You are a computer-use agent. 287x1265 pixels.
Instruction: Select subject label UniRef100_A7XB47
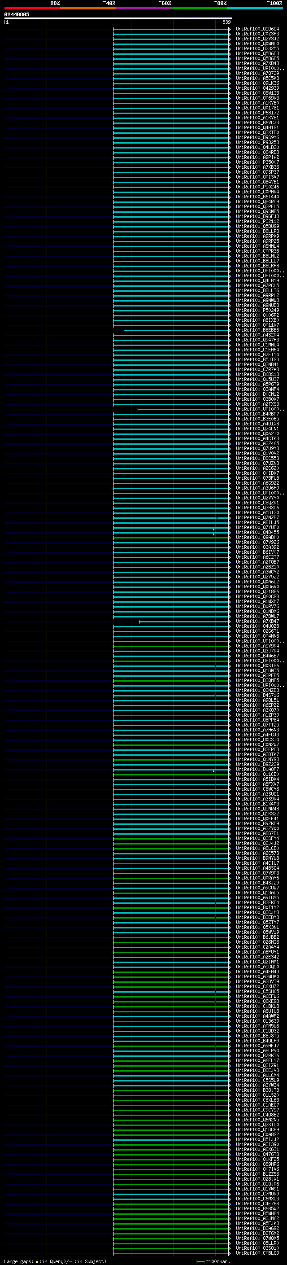257,621
